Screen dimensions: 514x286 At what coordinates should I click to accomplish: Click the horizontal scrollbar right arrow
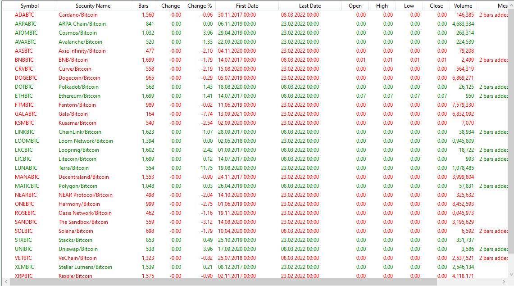[x=504, y=282]
